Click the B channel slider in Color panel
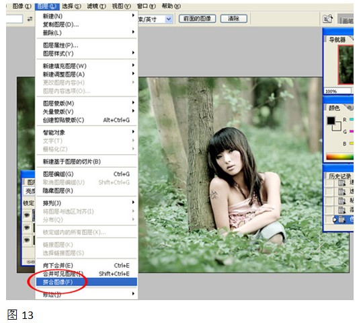The height and width of the screenshot is (323, 359). click(x=351, y=143)
